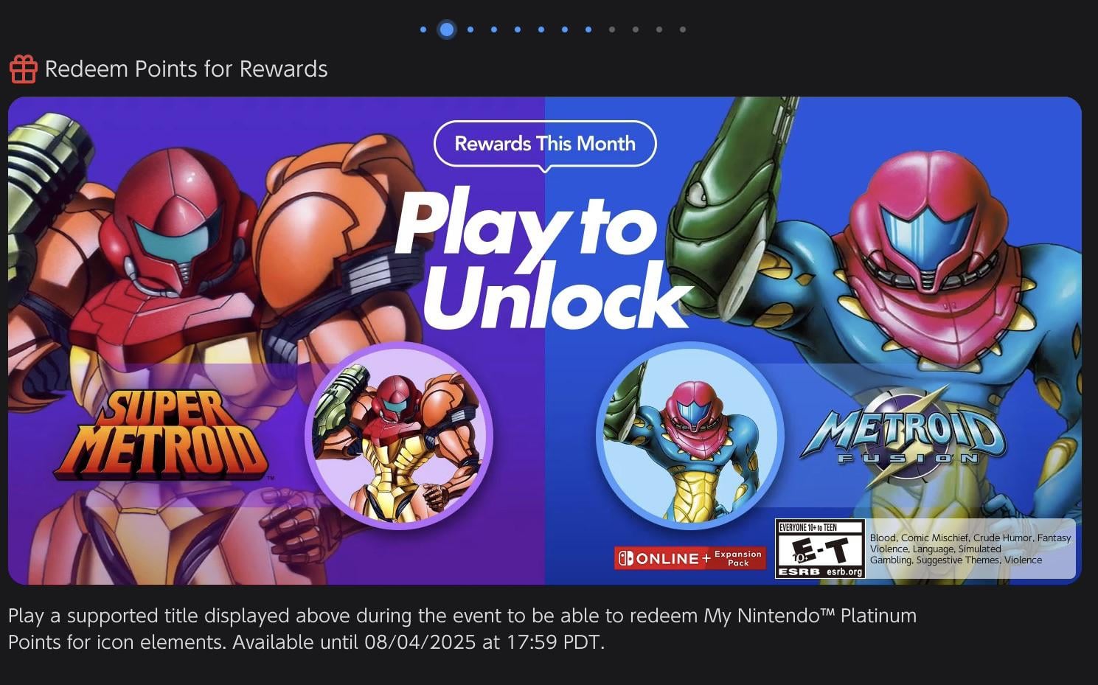Open the Metroid Fusion logo
This screenshot has width=1098, height=685.
(903, 433)
